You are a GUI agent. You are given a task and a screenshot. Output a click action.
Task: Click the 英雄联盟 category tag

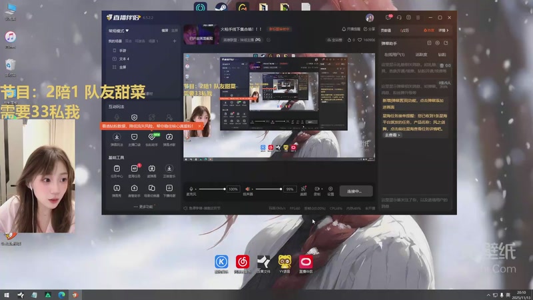click(242, 40)
